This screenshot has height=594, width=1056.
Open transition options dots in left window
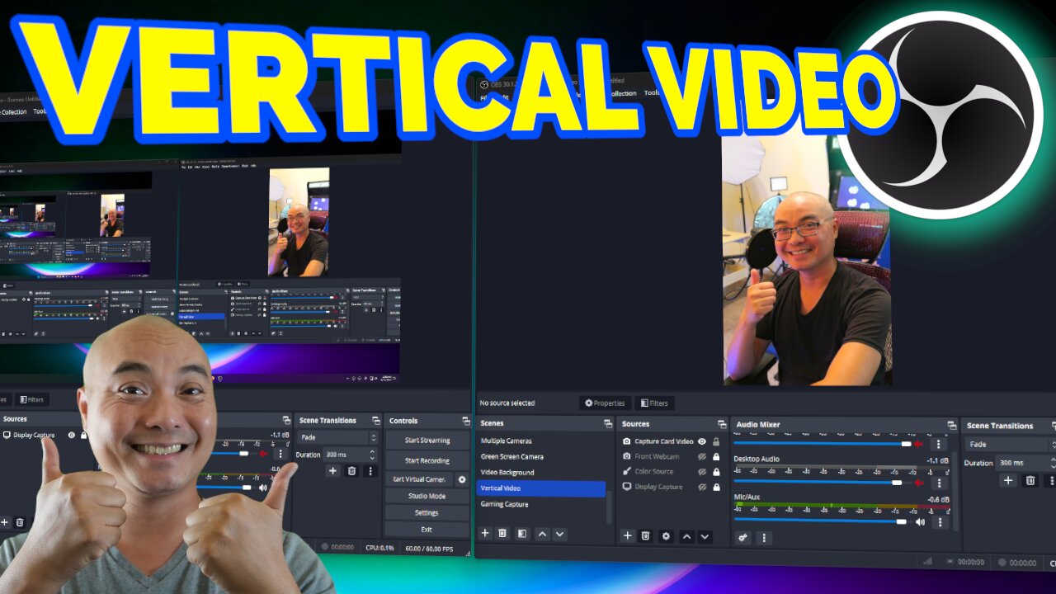pyautogui.click(x=370, y=470)
